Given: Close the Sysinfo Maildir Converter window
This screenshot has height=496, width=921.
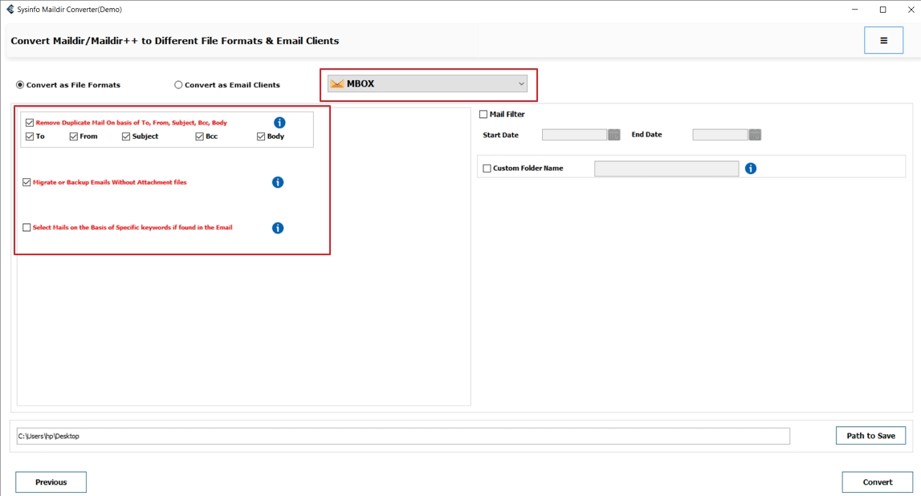Looking at the screenshot, I should pyautogui.click(x=911, y=10).
